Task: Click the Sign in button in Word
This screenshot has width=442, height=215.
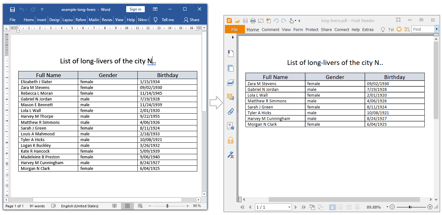Action: (135, 9)
